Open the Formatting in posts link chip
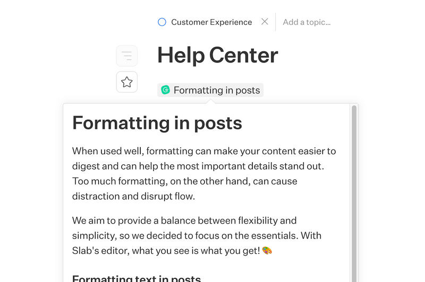The width and height of the screenshot is (425, 282). coord(217,90)
